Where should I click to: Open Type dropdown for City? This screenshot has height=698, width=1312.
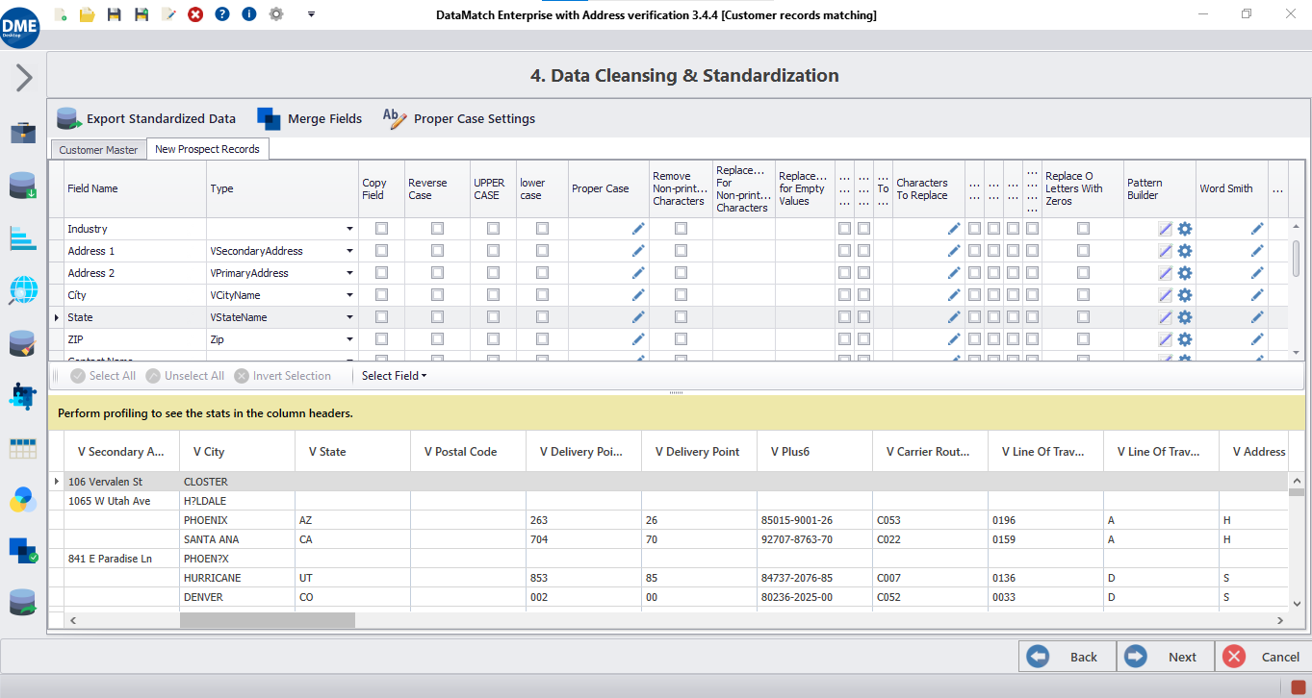(x=349, y=295)
